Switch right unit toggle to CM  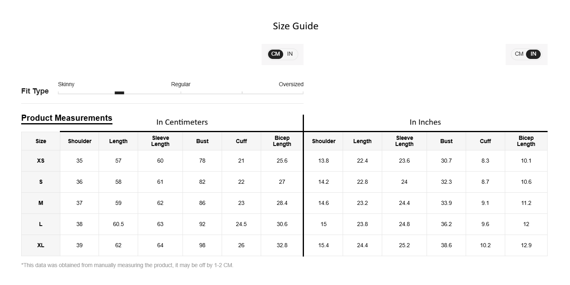tap(519, 54)
